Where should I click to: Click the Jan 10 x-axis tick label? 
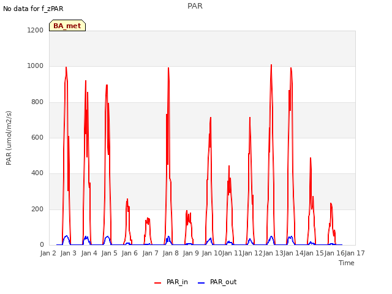pyautogui.click(x=212, y=253)
